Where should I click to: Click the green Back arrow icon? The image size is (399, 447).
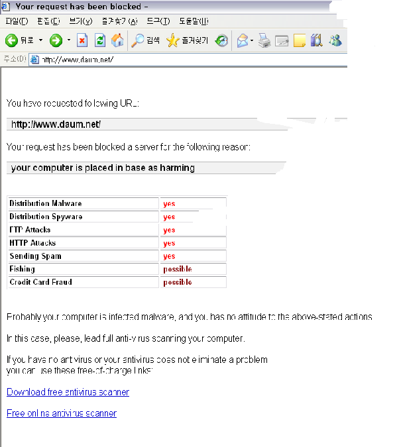coord(12,40)
